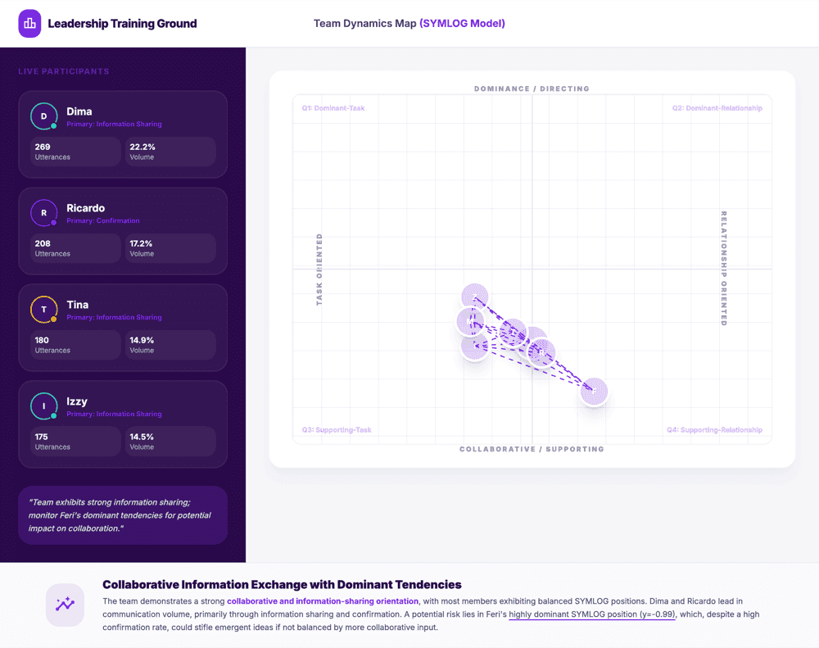The image size is (819, 648).
Task: Click 'Primary: Information Sharing' under Dima
Action: click(x=114, y=124)
